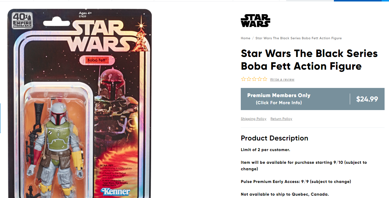Select the fifth rating star

(x=265, y=79)
